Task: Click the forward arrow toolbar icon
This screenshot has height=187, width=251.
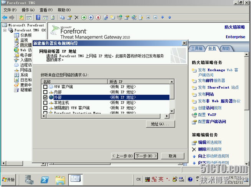Action: (12, 17)
